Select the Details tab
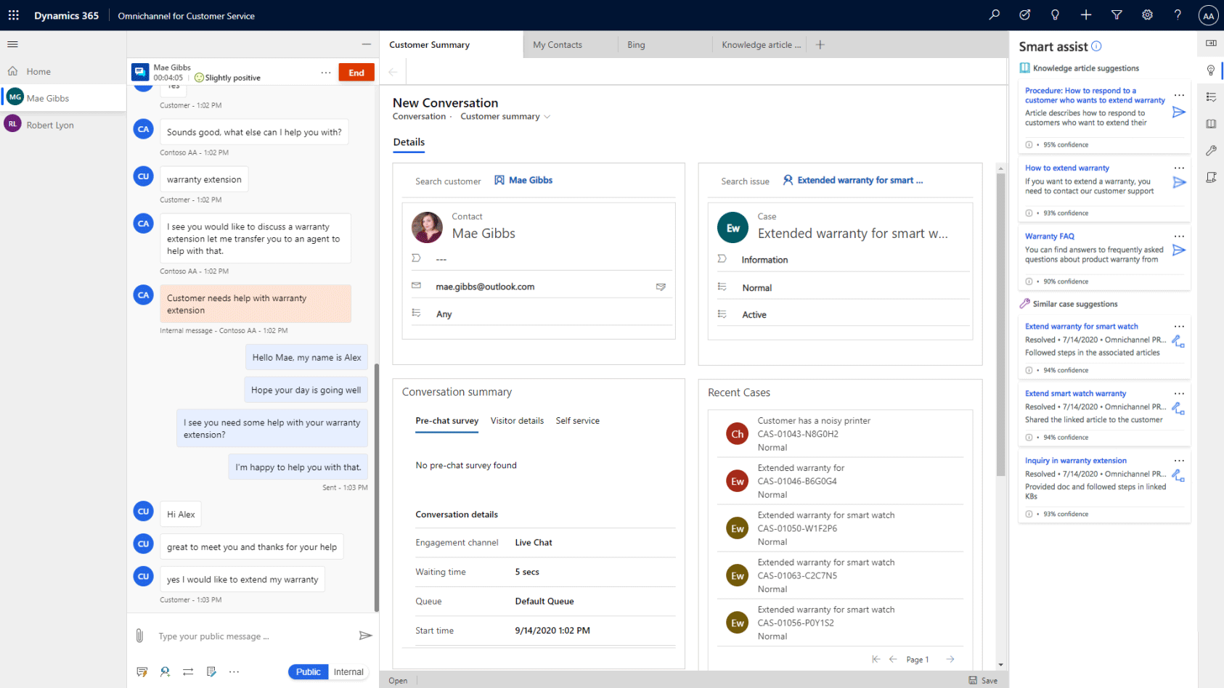 409,142
